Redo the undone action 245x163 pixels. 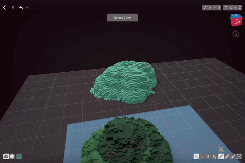pyautogui.click(x=27, y=7)
